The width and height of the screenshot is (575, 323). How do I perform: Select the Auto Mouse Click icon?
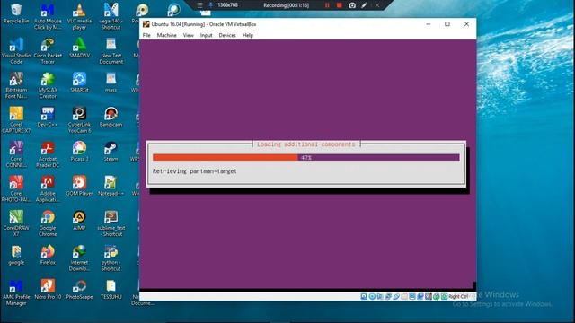[48, 16]
